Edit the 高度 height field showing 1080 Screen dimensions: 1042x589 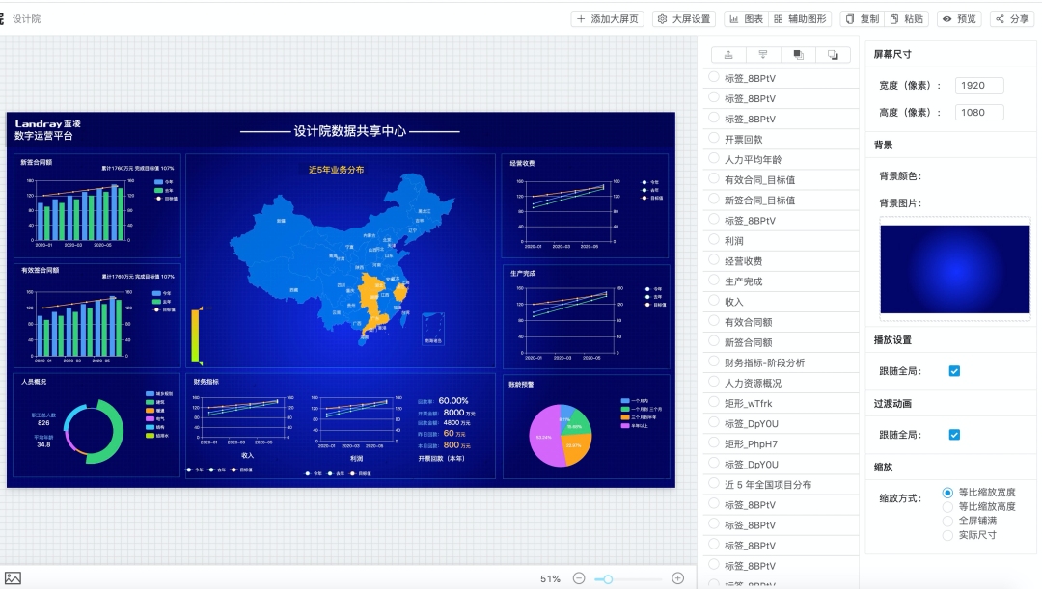pos(979,112)
